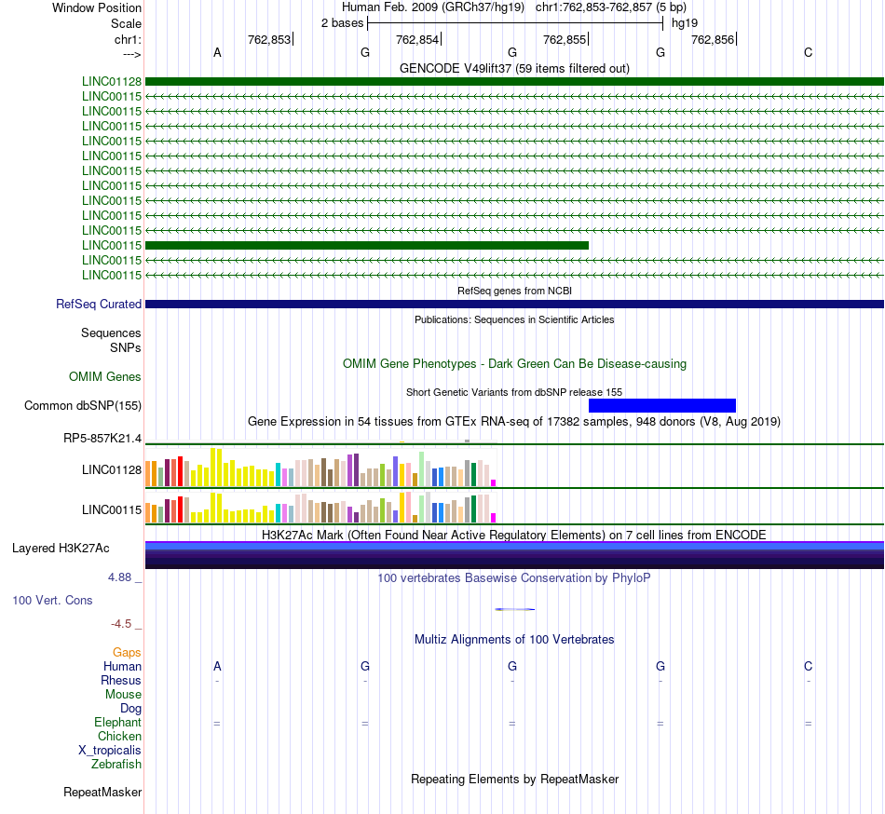Screen dimensions: 885x814
Task: Open the short thick green LINC00115 exon bar
Action: (367, 245)
